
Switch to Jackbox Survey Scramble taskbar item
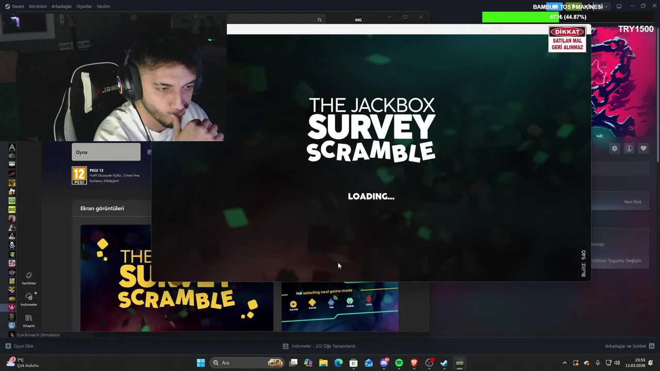[459, 363]
